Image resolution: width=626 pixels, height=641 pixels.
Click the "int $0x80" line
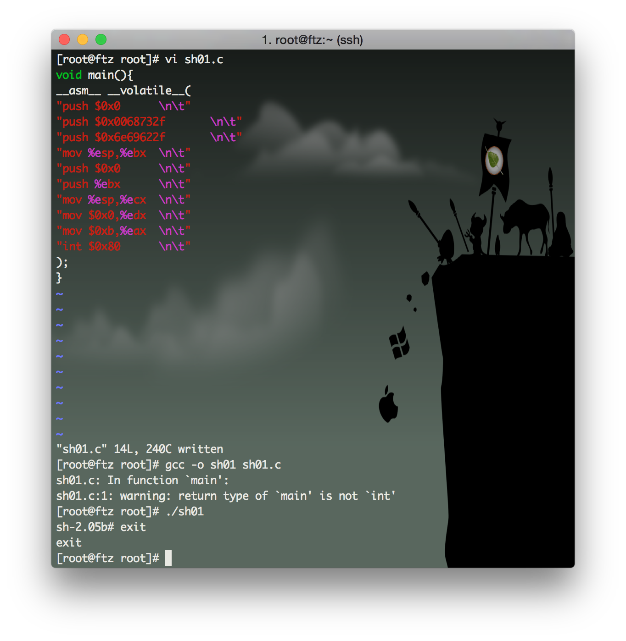123,247
